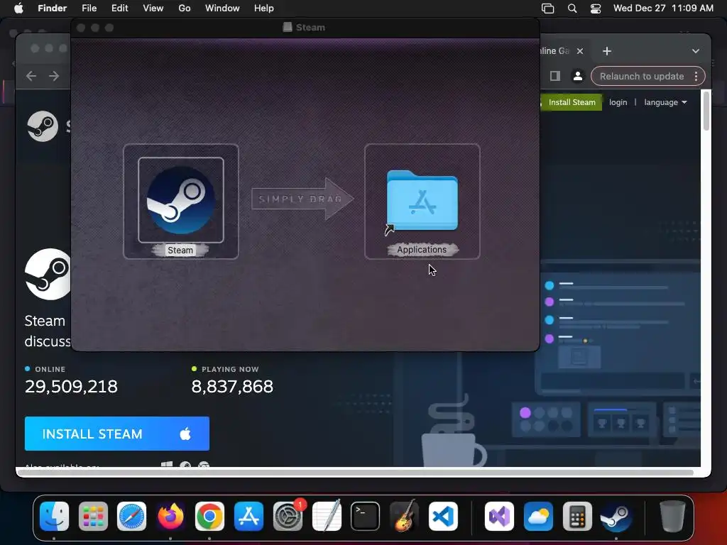Open the Help menu
Viewport: 727px width, 545px height.
(x=264, y=8)
